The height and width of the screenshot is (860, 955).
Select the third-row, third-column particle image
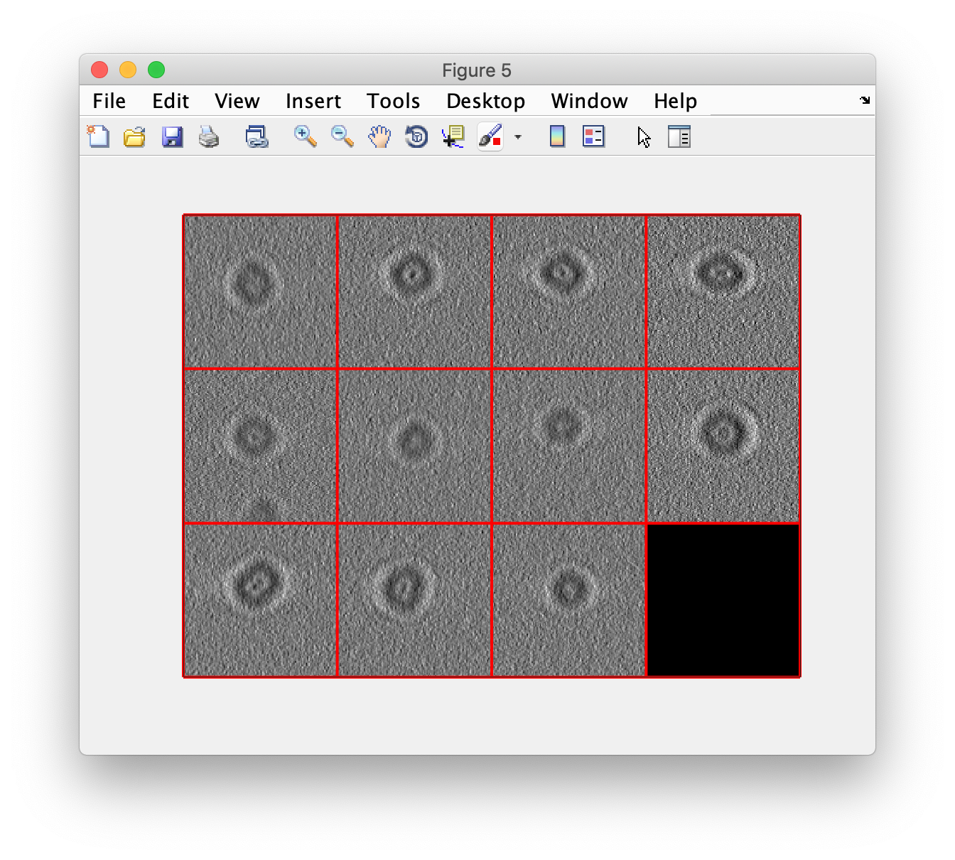pos(568,600)
